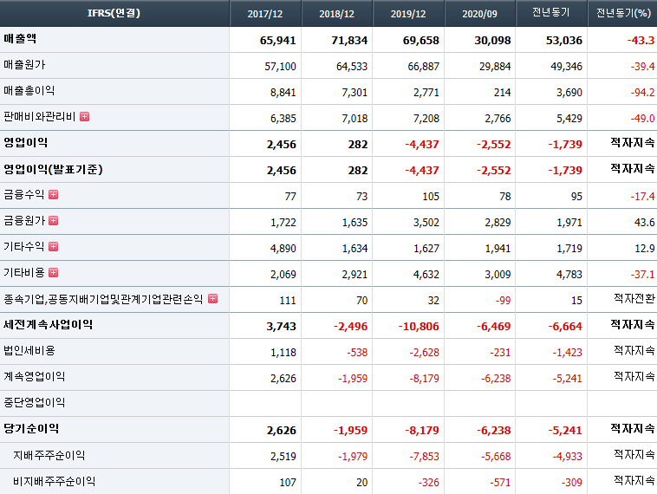Click 기타수익 change value 12.9
The width and height of the screenshot is (657, 494).
[x=644, y=249]
